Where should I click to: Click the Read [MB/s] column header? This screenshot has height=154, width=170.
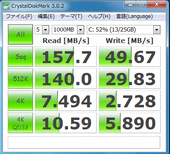pos(66,41)
